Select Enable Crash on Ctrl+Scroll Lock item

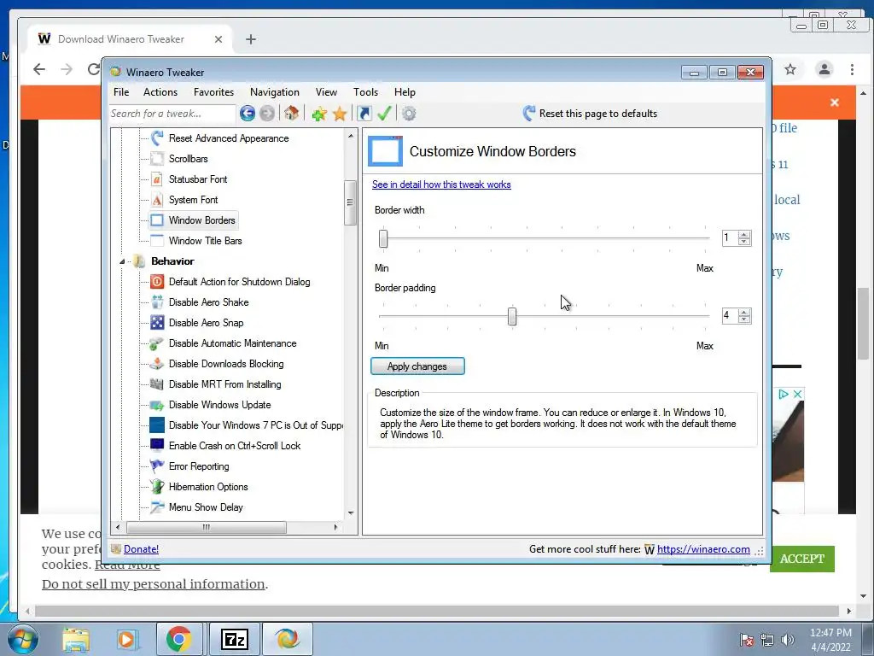coord(235,446)
